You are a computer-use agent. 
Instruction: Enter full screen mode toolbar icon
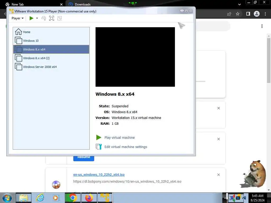pos(52,18)
